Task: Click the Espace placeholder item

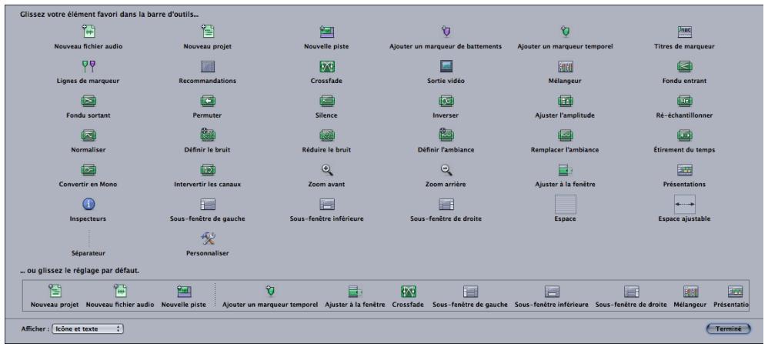Action: [565, 204]
